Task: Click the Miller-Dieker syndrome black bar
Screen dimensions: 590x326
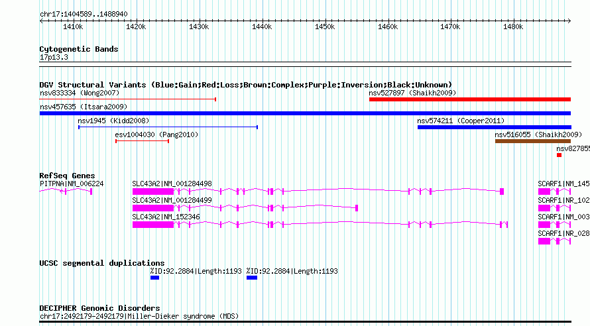Action: (305, 322)
